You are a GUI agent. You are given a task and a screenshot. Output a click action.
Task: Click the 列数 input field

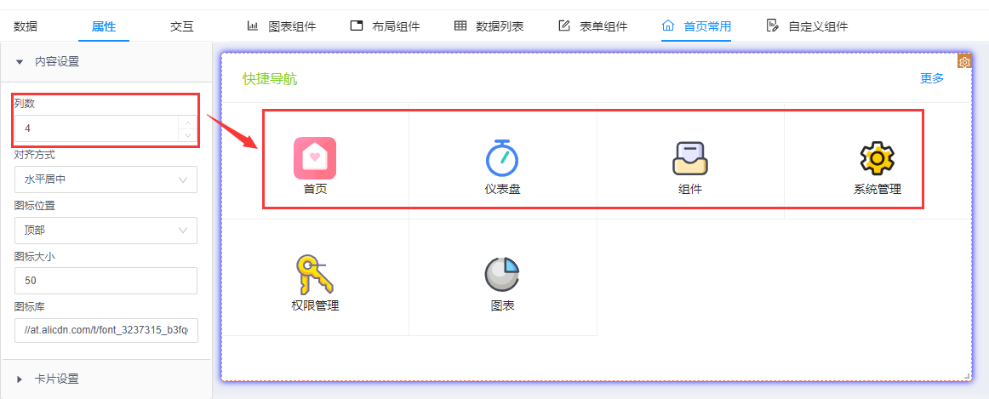coord(98,128)
